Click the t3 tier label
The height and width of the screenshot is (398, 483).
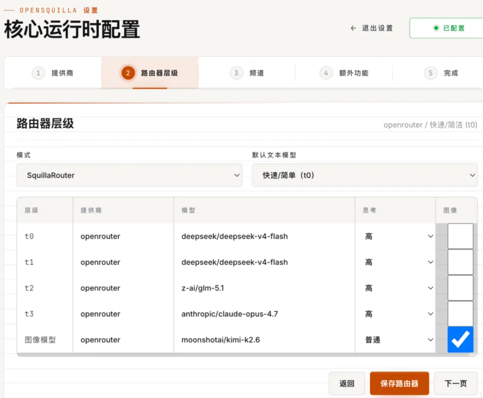point(29,314)
